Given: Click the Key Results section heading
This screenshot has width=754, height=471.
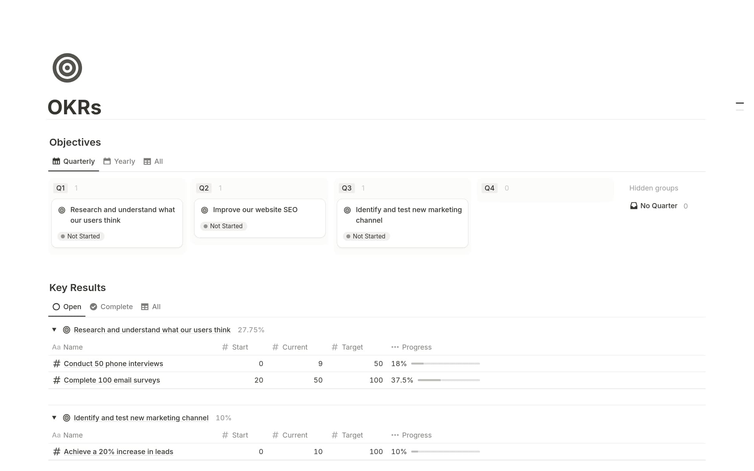Looking at the screenshot, I should [x=77, y=288].
